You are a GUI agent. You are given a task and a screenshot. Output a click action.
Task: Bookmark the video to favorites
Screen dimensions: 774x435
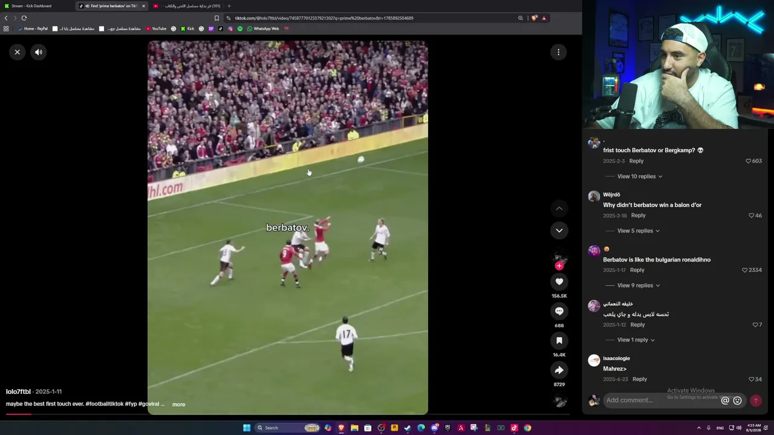point(559,341)
